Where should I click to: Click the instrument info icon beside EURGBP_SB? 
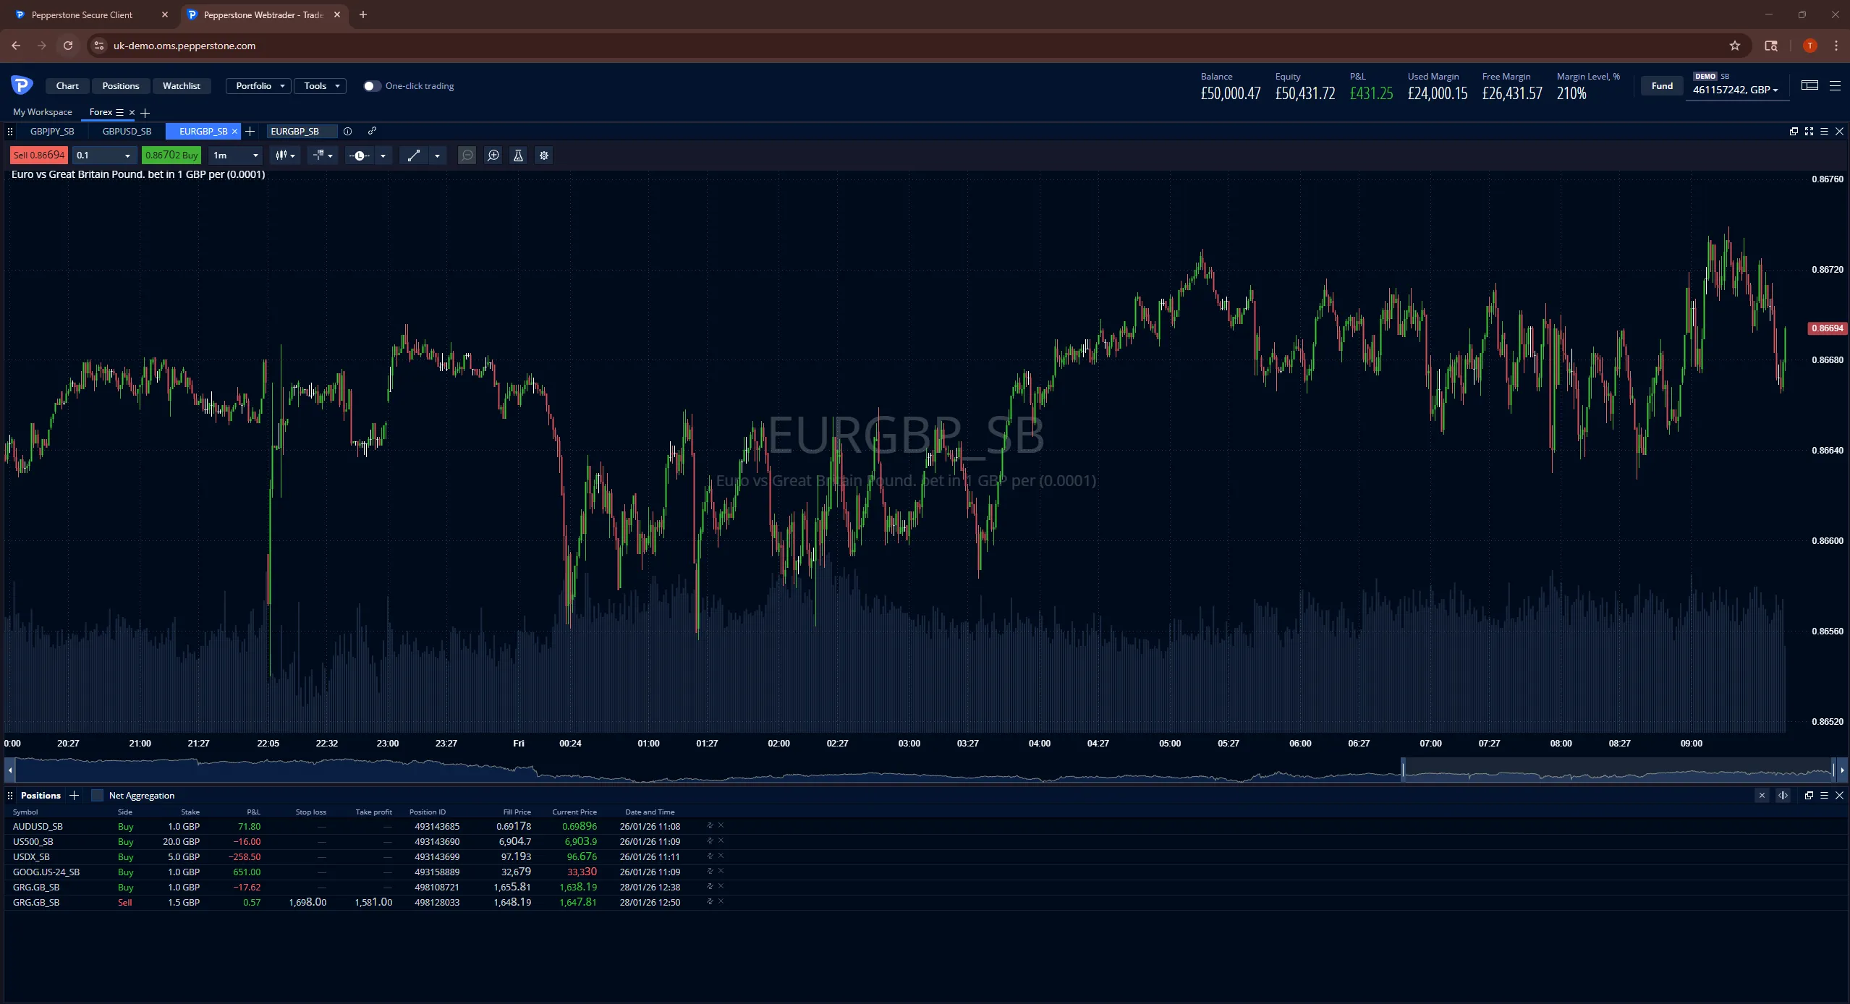click(x=348, y=131)
